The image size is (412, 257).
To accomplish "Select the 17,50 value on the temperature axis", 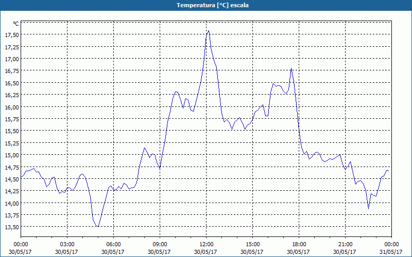I will pos(12,35).
